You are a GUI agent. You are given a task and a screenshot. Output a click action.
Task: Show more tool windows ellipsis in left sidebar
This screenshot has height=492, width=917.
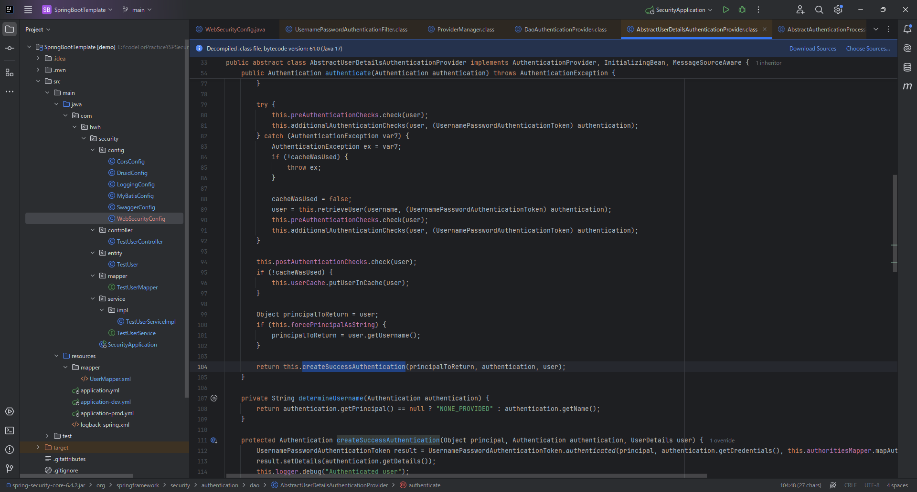pyautogui.click(x=10, y=92)
